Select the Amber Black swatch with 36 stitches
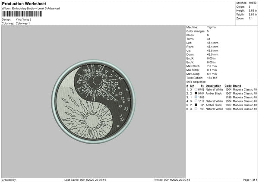Viewport: 259px width, 183px height. 196,105
